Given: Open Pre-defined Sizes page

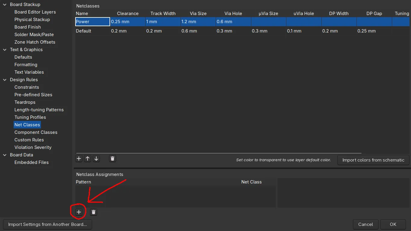Looking at the screenshot, I should (33, 95).
